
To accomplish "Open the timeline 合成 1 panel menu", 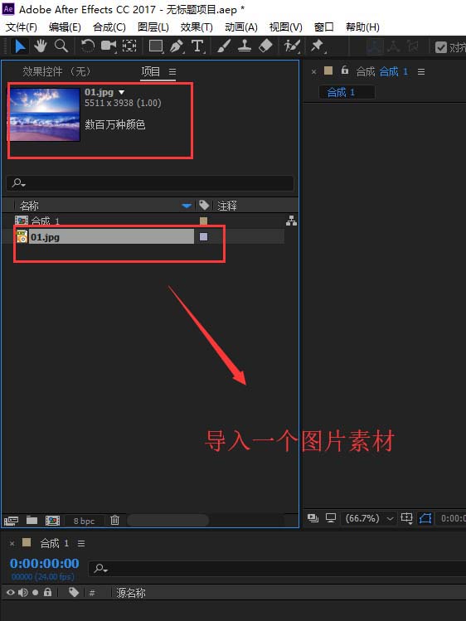I will pos(81,543).
